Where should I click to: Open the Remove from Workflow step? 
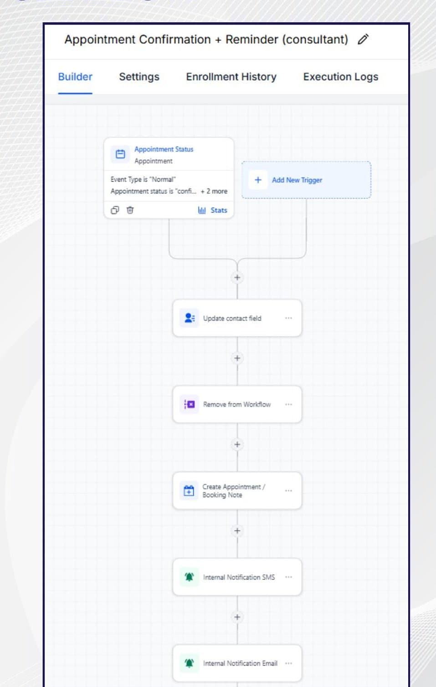click(237, 404)
